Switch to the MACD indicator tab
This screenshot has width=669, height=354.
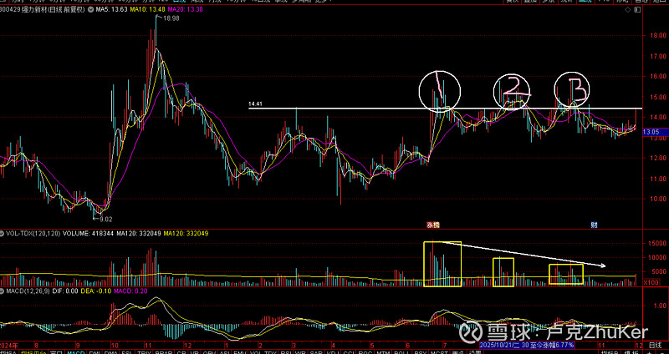[x=76, y=351]
